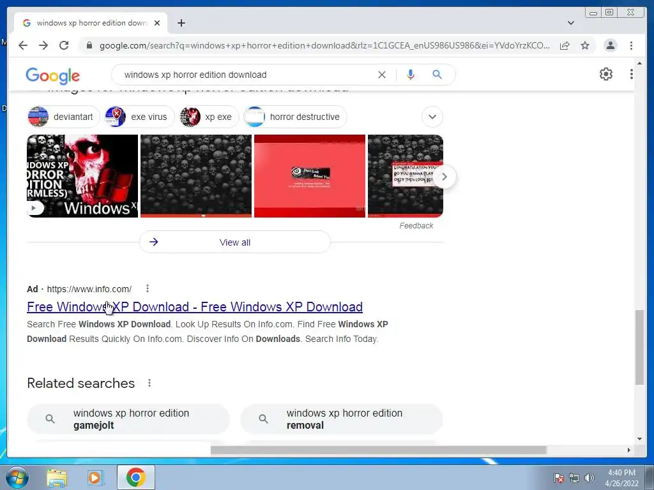
Task: Open Windows Explorer from taskbar
Action: pyautogui.click(x=57, y=478)
